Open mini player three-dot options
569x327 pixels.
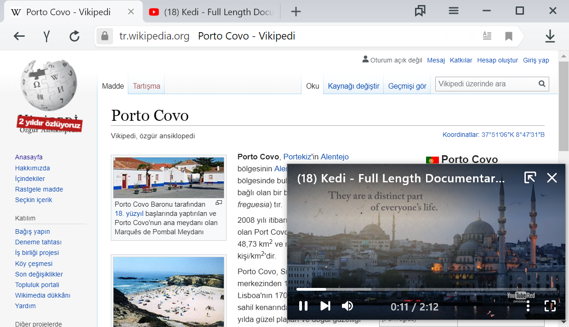tap(528, 306)
